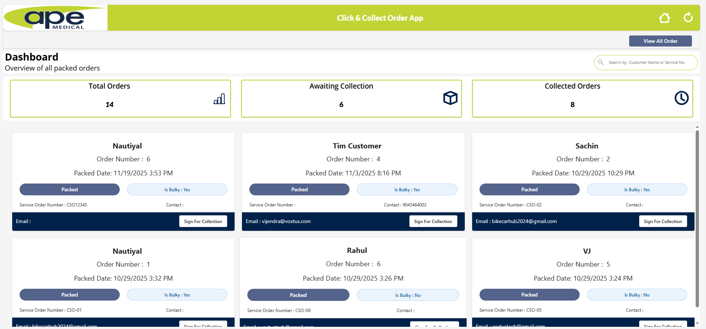Click the Rahul customer name
The image size is (706, 329).
[357, 250]
